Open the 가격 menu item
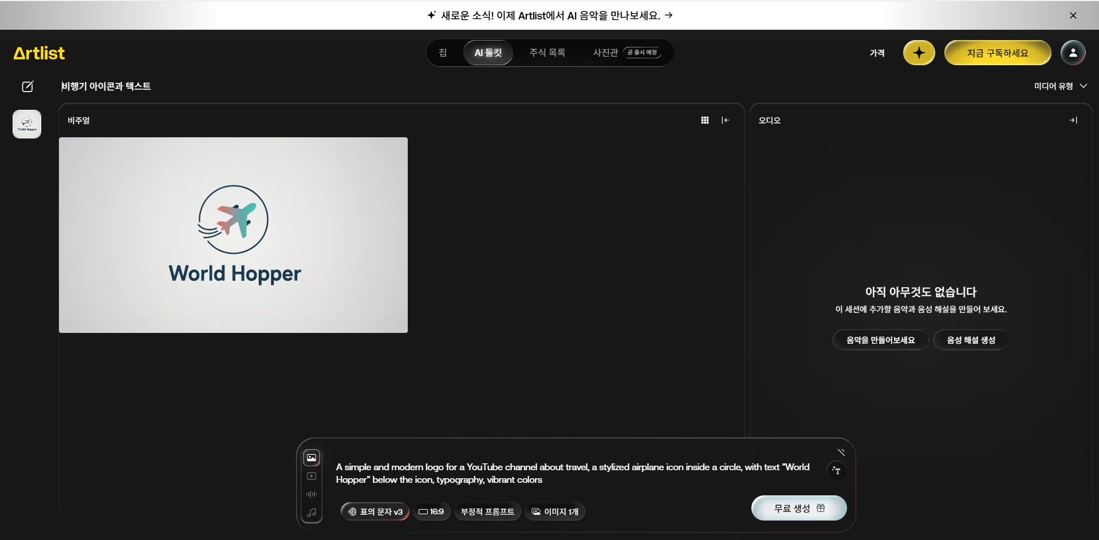1099x540 pixels. pos(877,53)
